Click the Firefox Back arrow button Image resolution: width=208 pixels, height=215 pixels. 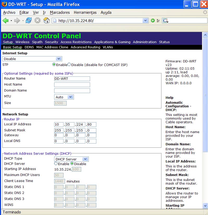tap(5, 21)
